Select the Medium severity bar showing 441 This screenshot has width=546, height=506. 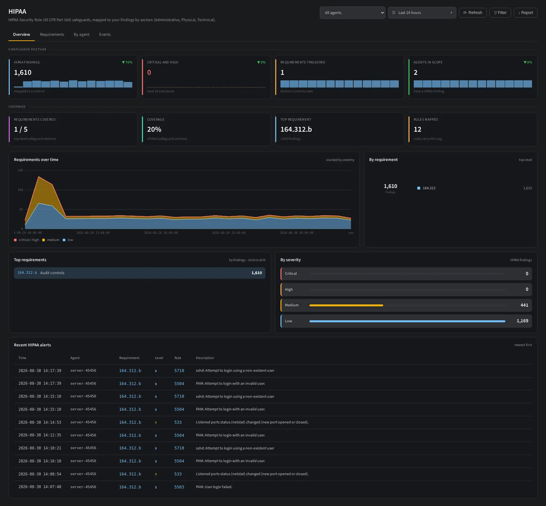coord(406,305)
